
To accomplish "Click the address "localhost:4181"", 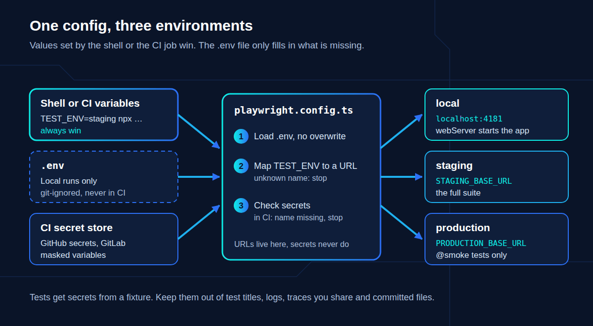I will tap(469, 119).
